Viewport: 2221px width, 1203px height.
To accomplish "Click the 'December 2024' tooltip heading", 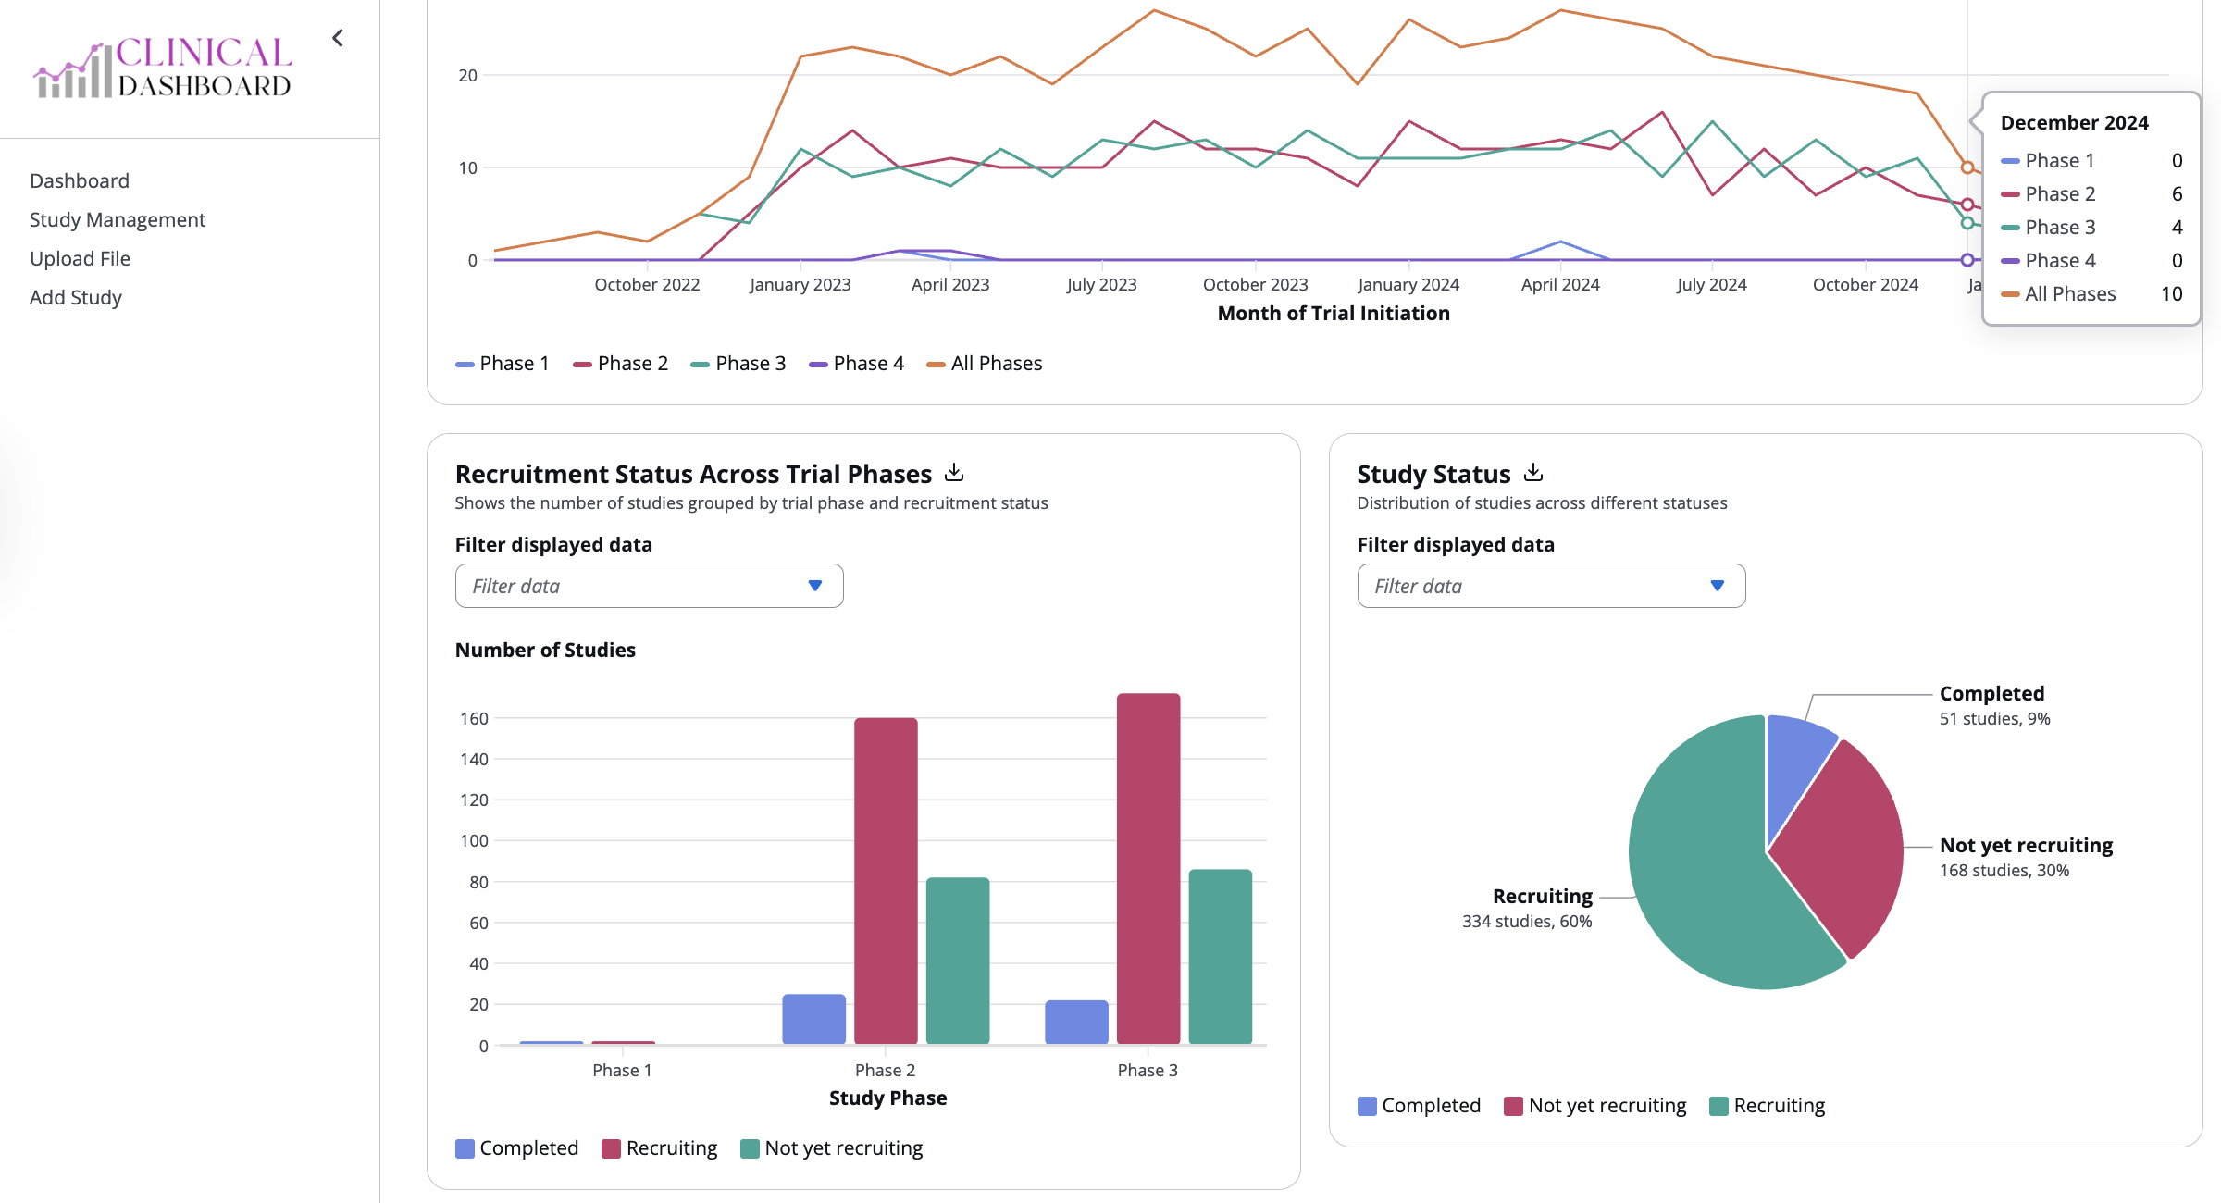I will 2075,123.
